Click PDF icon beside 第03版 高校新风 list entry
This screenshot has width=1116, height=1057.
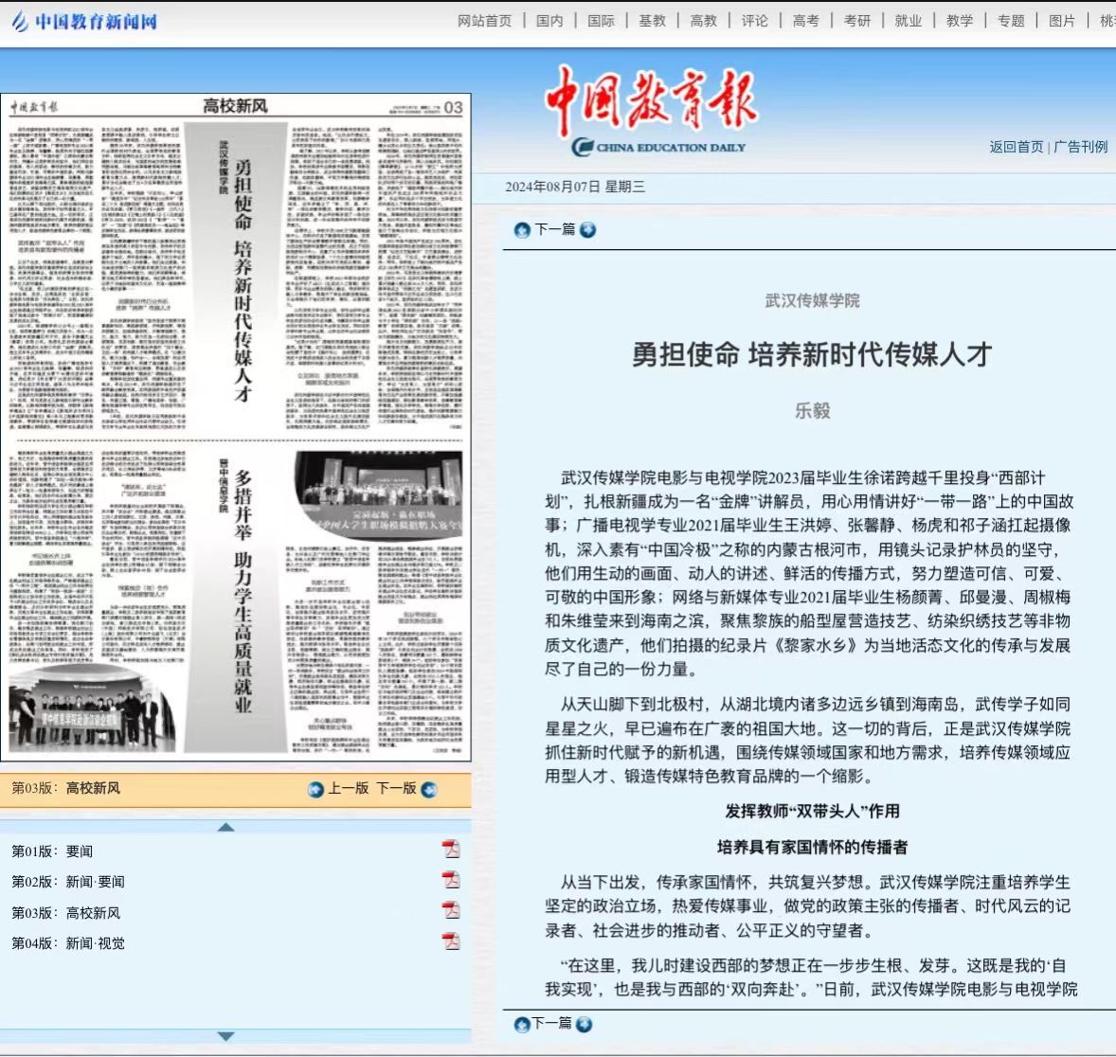click(x=451, y=910)
